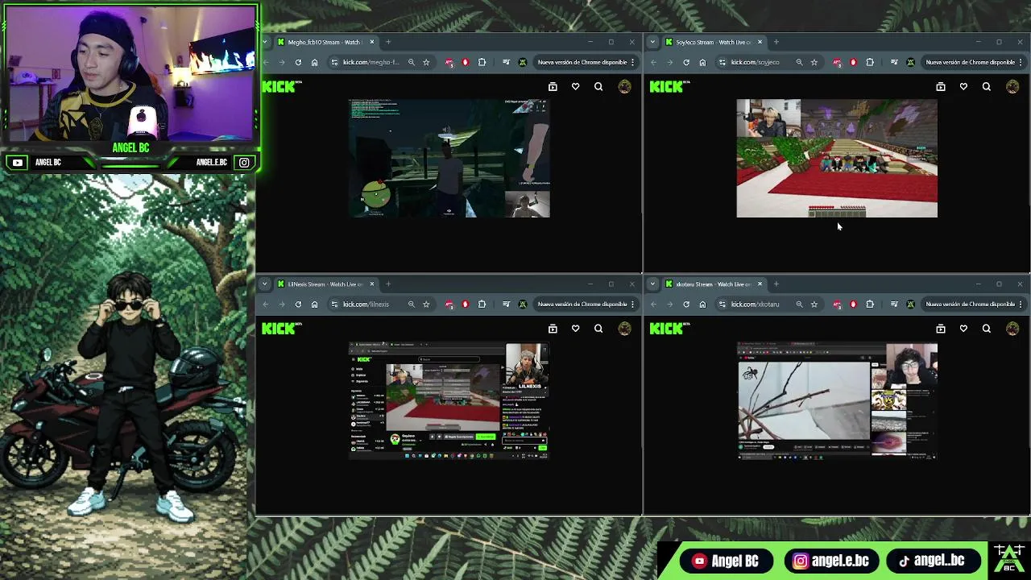Image resolution: width=1031 pixels, height=580 pixels.
Task: Open Kick browse icon on Soyjeco page
Action: coord(941,86)
